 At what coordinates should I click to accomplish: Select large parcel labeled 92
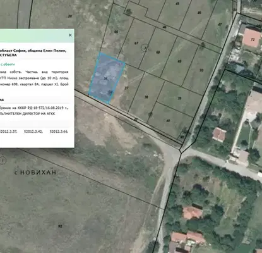pos(60,226)
